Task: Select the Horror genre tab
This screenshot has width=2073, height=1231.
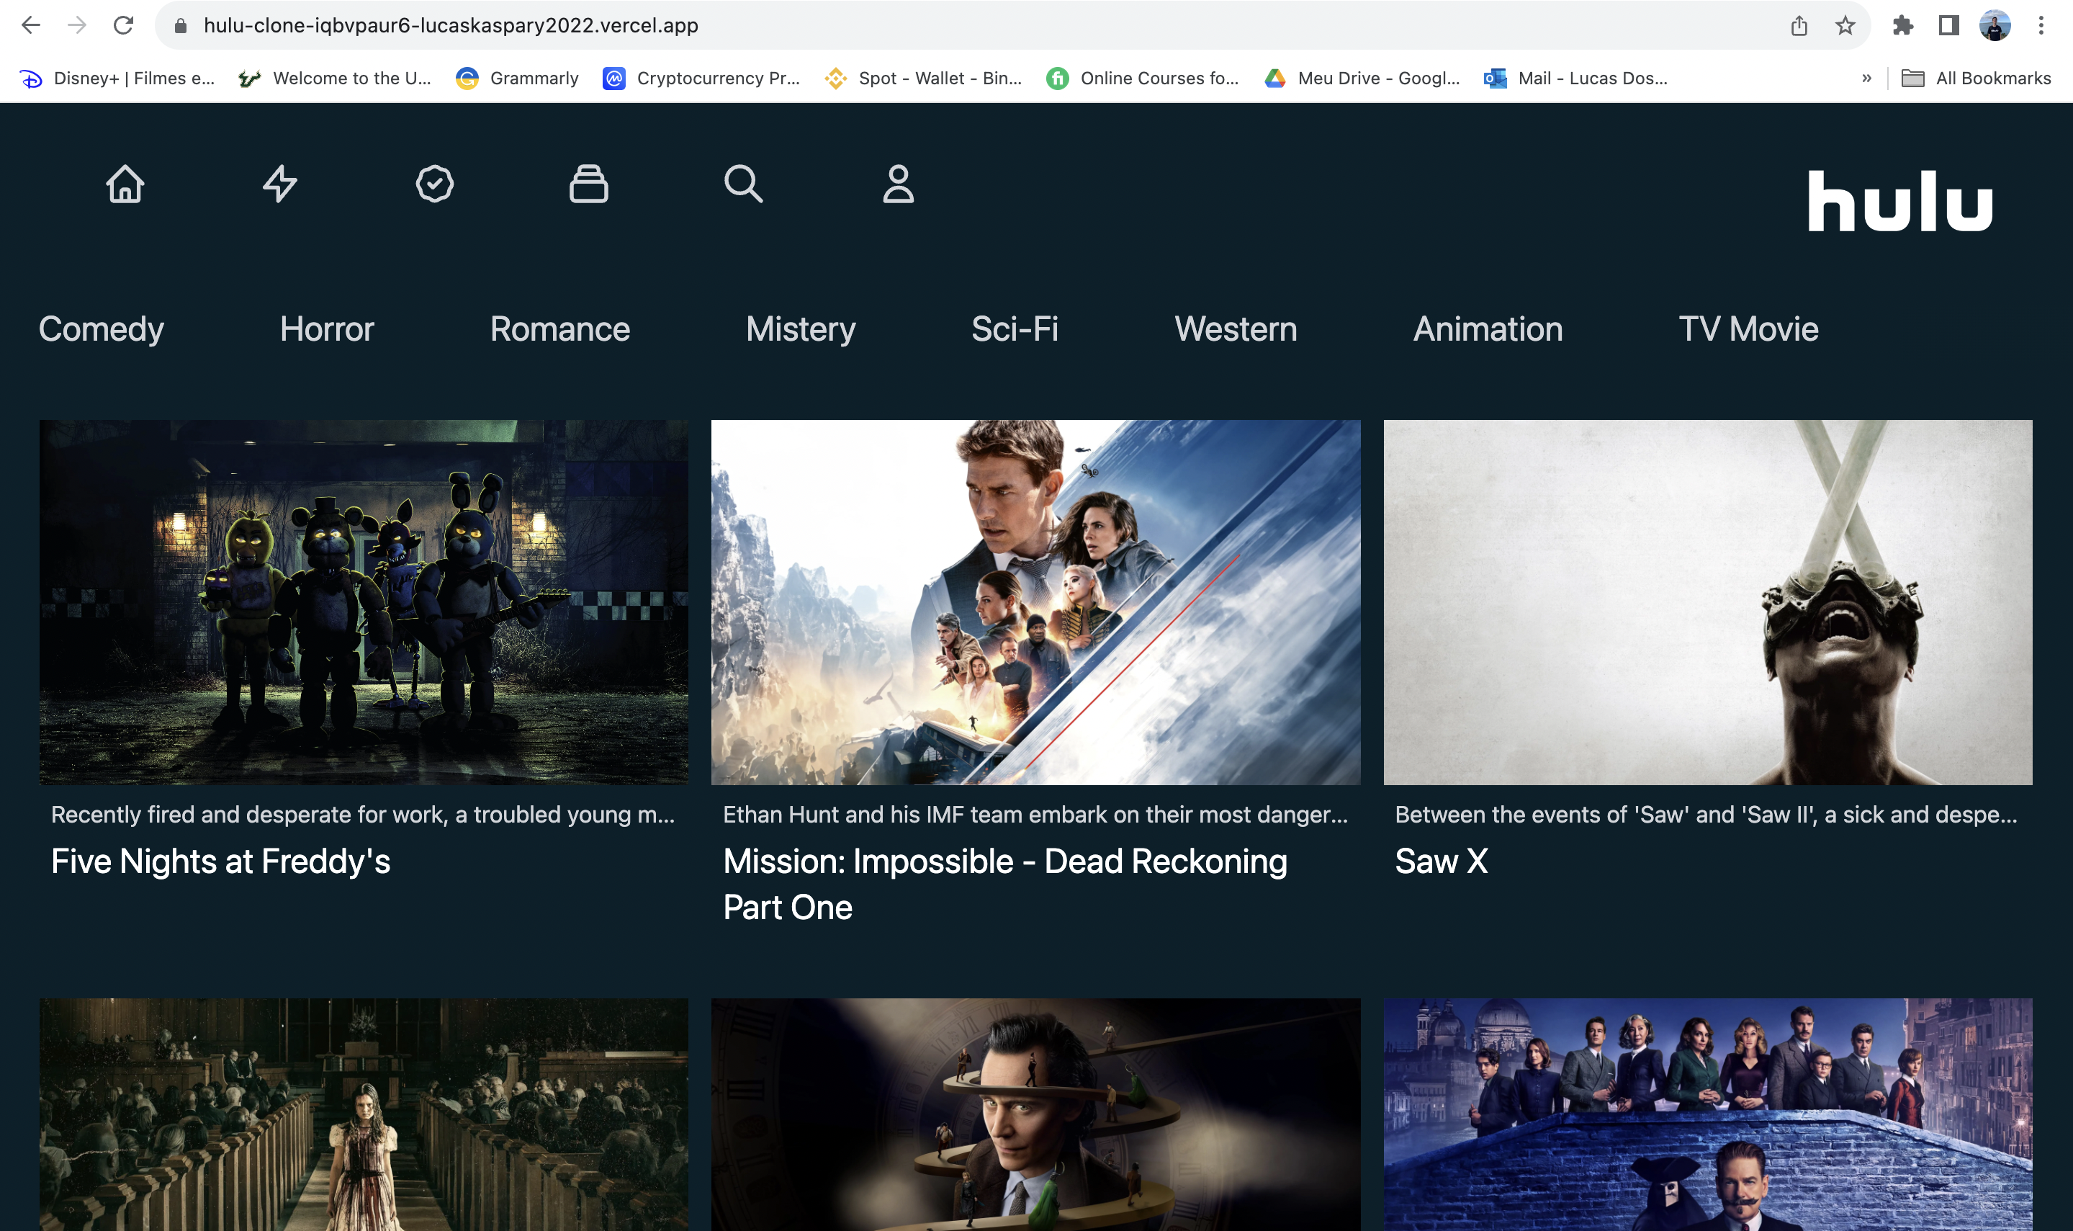Action: [327, 329]
